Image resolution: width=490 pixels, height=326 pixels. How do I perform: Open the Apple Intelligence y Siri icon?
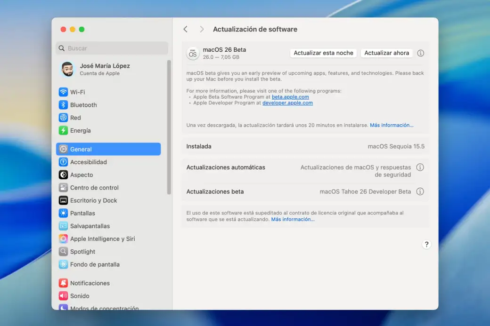63,239
